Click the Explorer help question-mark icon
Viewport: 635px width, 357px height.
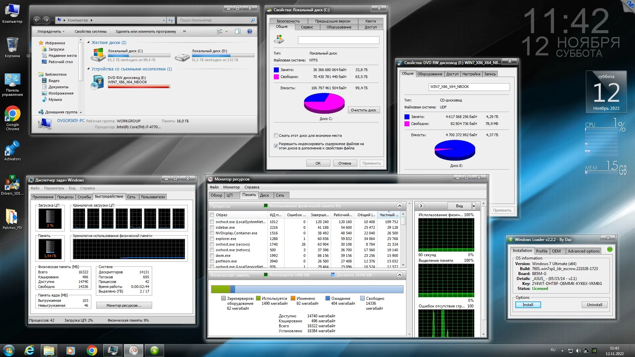pyautogui.click(x=250, y=31)
